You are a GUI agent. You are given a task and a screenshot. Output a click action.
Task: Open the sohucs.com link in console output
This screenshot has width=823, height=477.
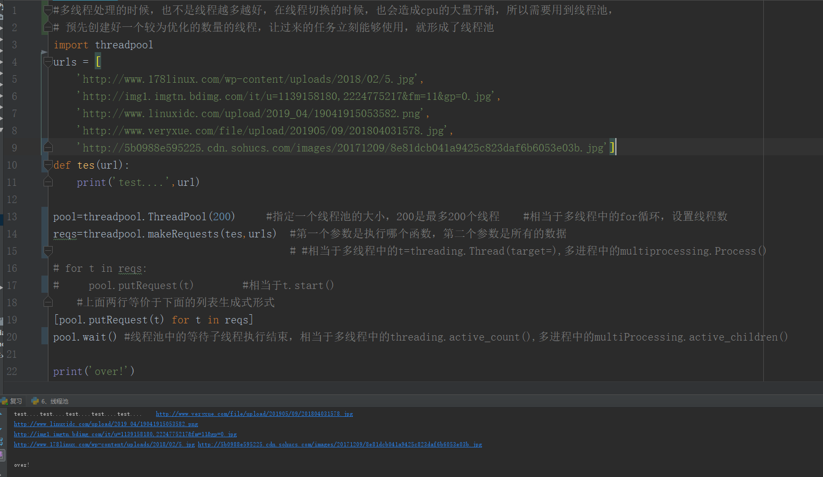340,445
